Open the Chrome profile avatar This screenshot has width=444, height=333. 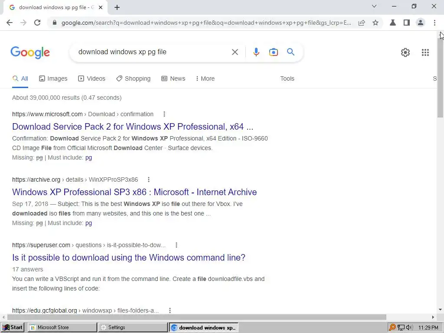[x=421, y=23]
